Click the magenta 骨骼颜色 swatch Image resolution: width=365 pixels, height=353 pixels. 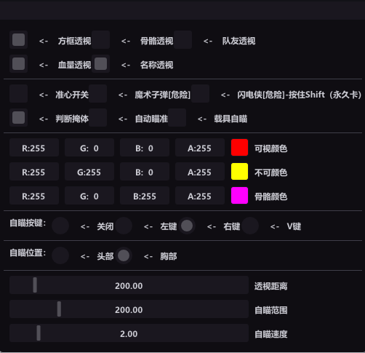pos(239,196)
